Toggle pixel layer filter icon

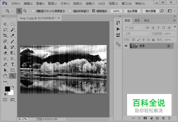click(147, 28)
